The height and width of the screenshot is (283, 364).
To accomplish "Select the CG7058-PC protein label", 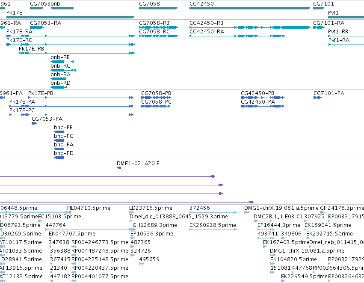I will coord(156,102).
